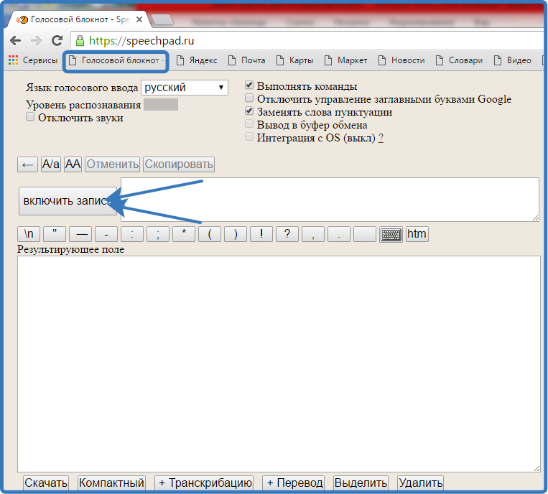Insert a closing parenthesis

pos(236,234)
